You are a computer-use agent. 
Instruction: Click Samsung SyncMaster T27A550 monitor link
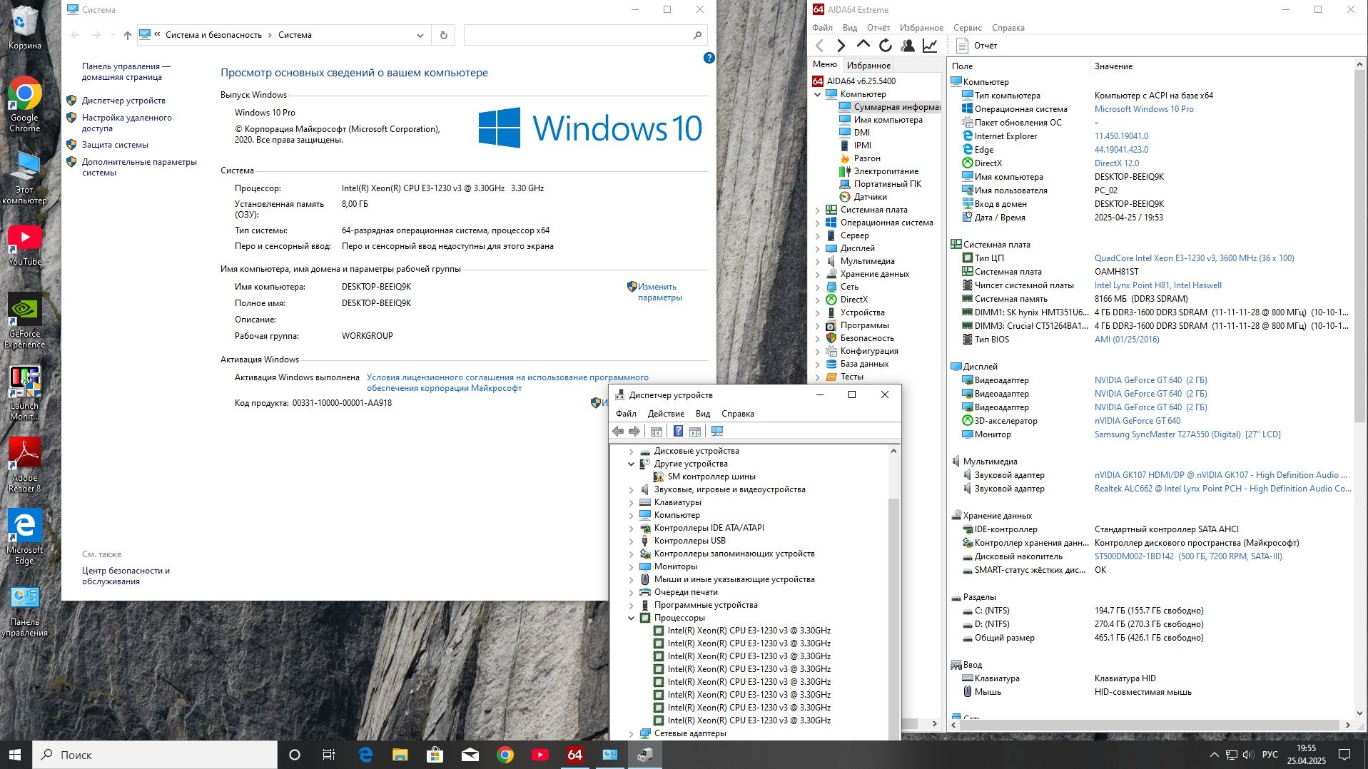(1187, 434)
